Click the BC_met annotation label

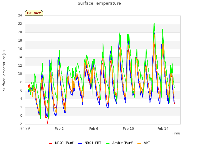34,13
